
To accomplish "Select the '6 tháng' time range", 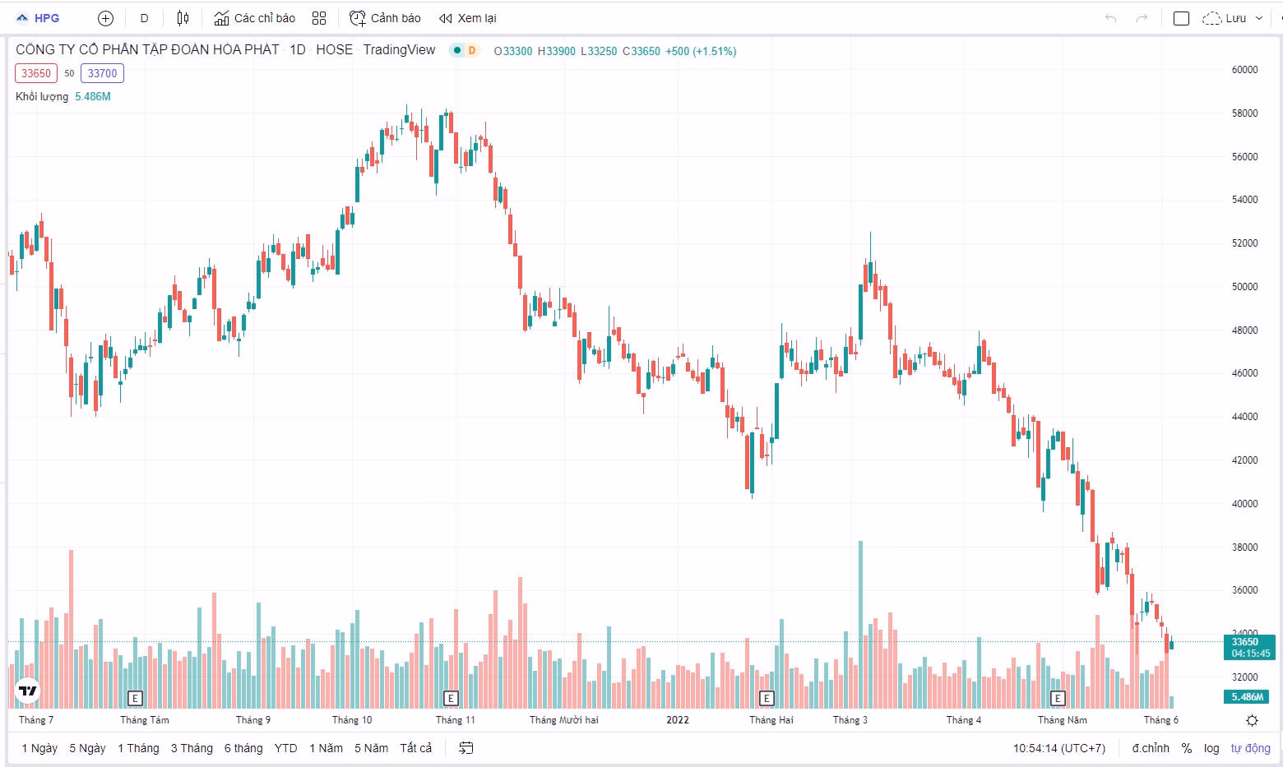I will (x=243, y=748).
